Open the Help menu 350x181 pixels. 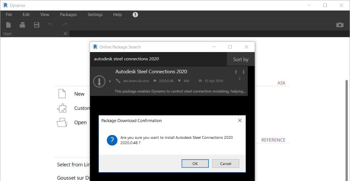click(x=118, y=14)
